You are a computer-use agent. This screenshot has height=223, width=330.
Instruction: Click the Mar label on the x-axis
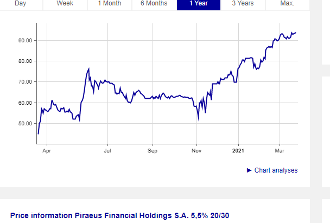point(280,150)
